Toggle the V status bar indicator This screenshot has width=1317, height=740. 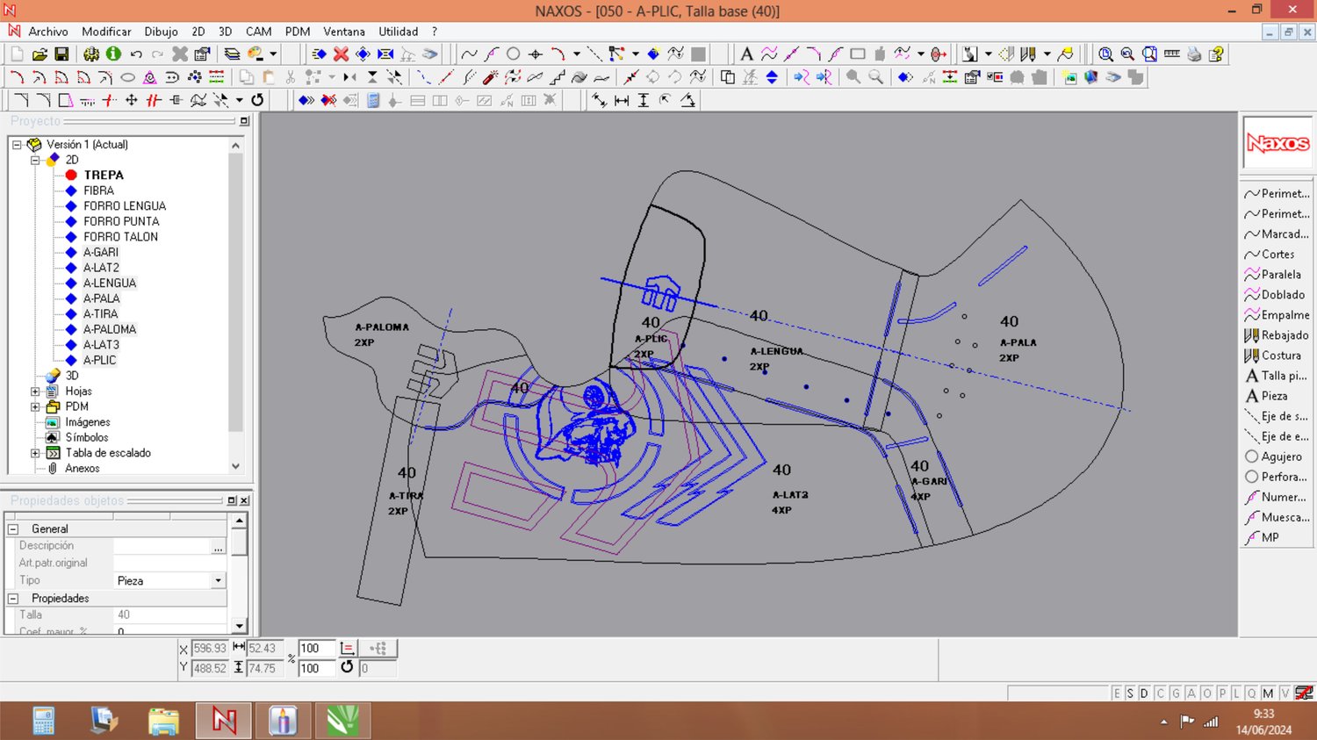tap(1285, 693)
